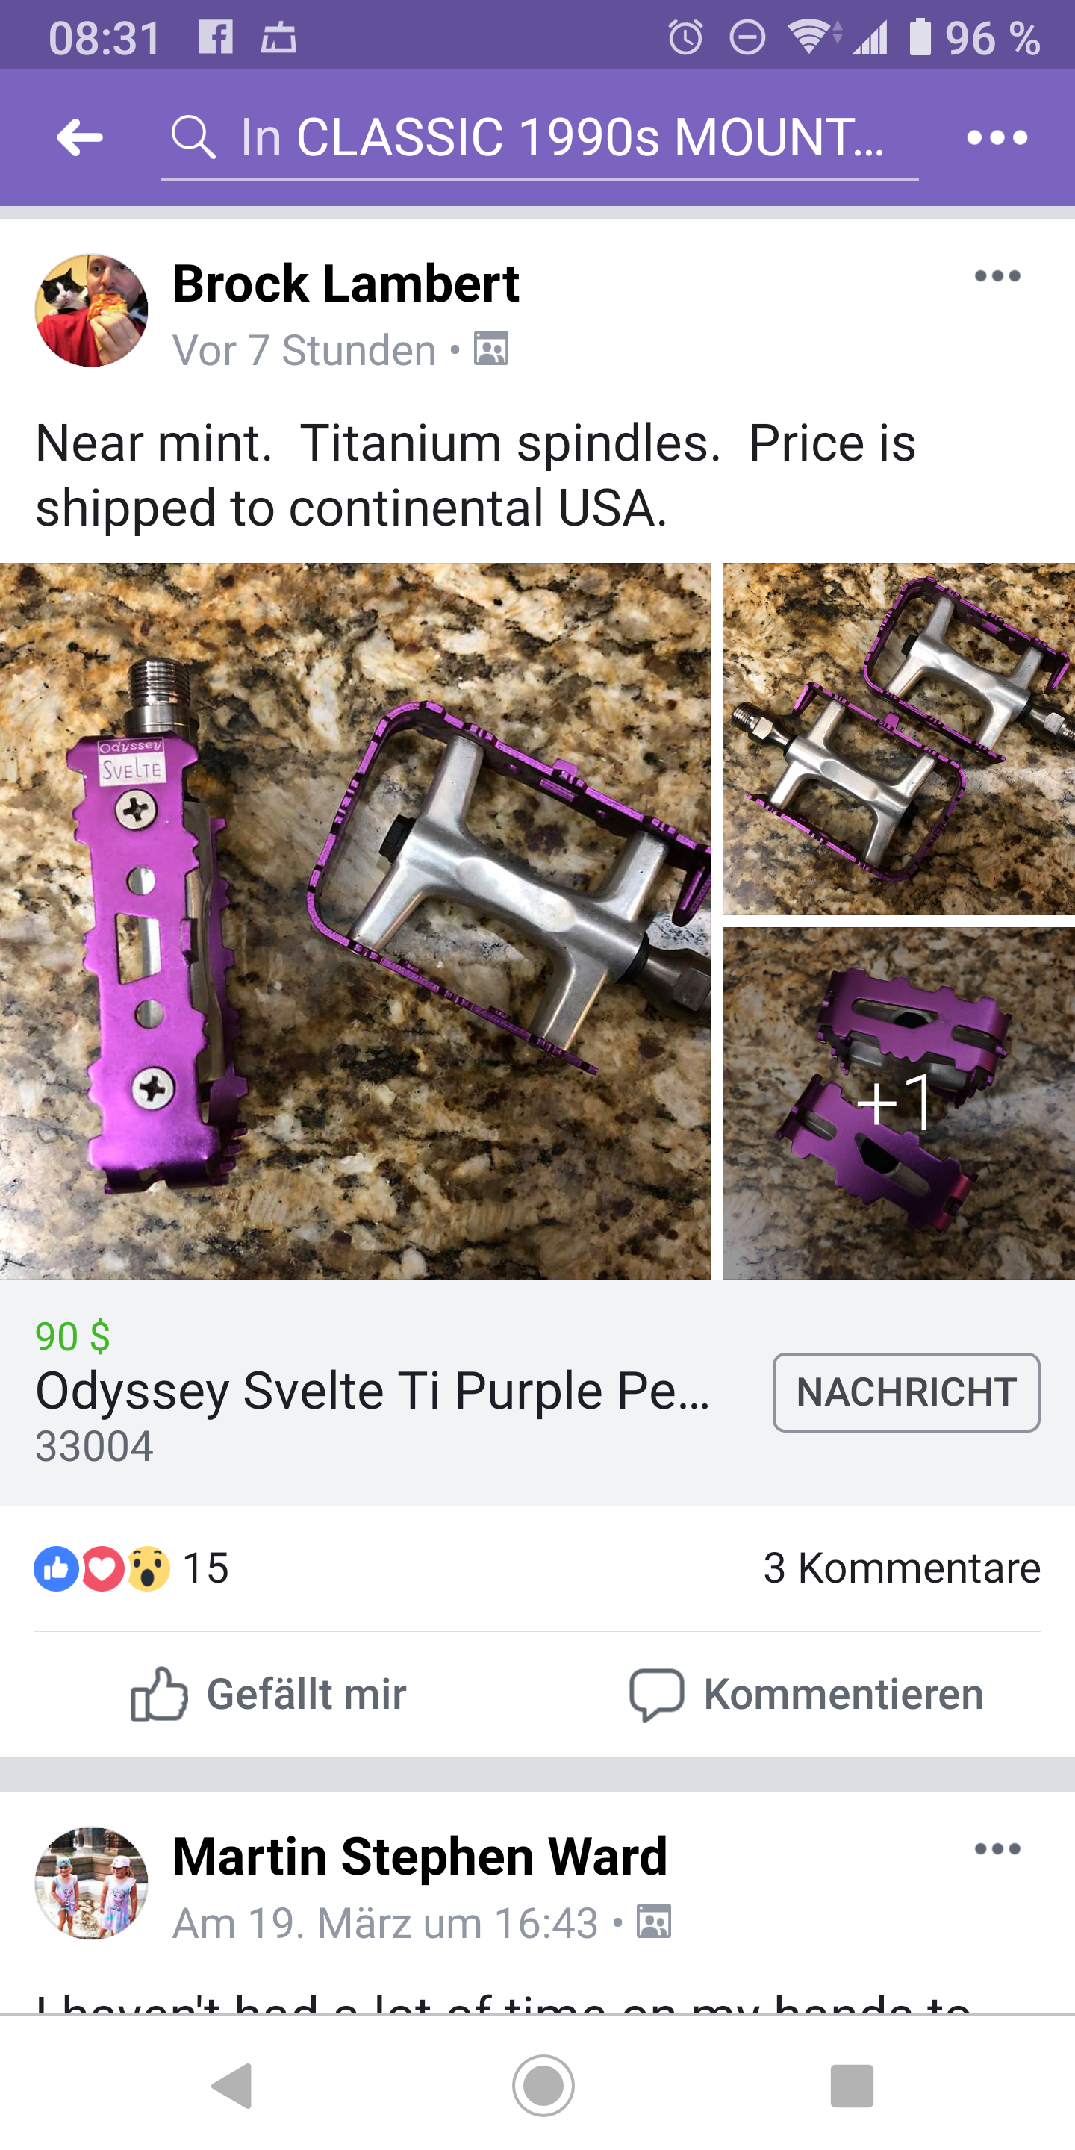Tap the Android home button

[543, 2085]
